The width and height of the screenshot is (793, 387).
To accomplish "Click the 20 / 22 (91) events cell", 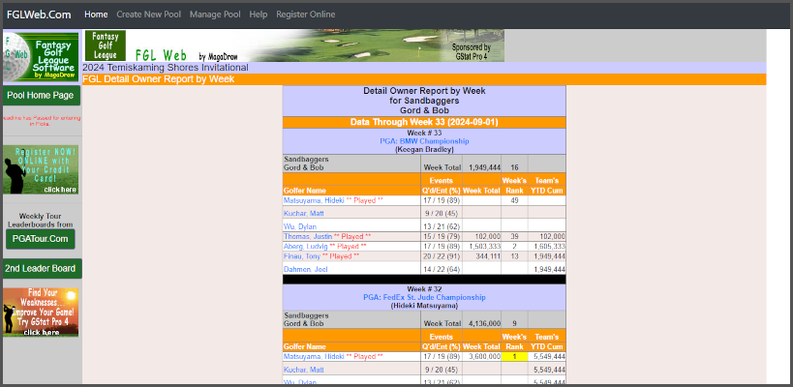I will tap(441, 256).
